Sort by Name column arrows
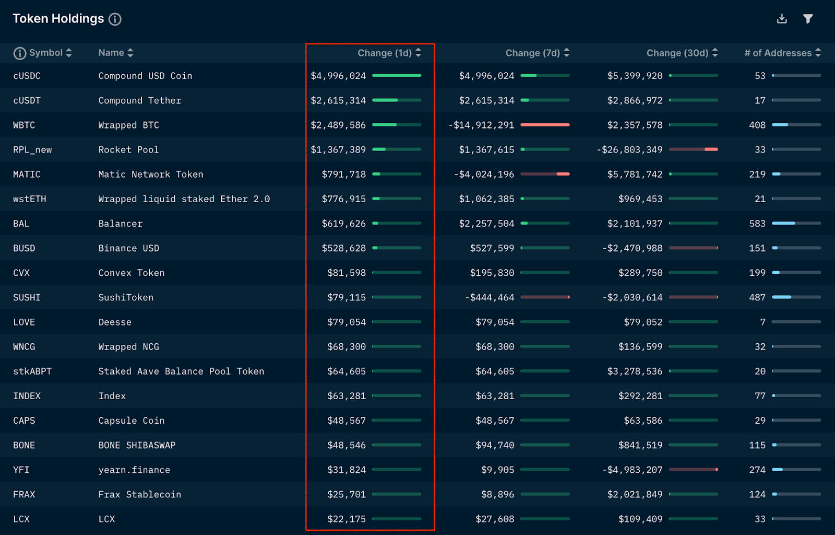Viewport: 835px width, 535px height. tap(130, 53)
